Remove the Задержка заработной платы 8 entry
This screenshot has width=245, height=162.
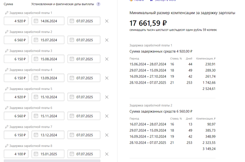tap(107, 154)
